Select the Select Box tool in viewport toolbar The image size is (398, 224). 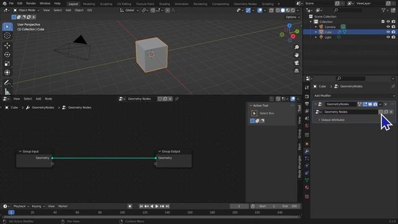(x=7, y=27)
